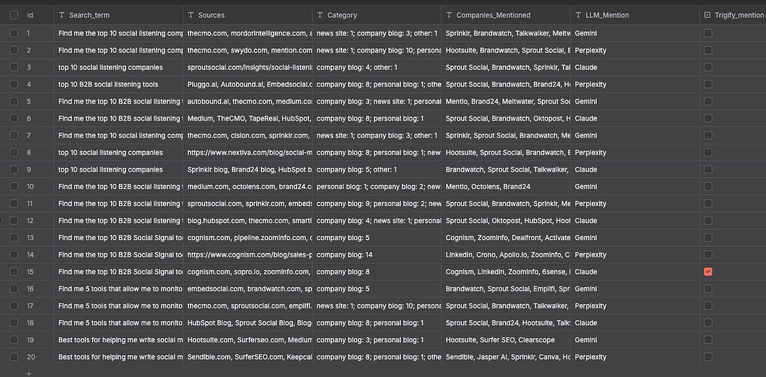Click the Trigify_mention column header
Screen dimensions: 766x377
733,15
